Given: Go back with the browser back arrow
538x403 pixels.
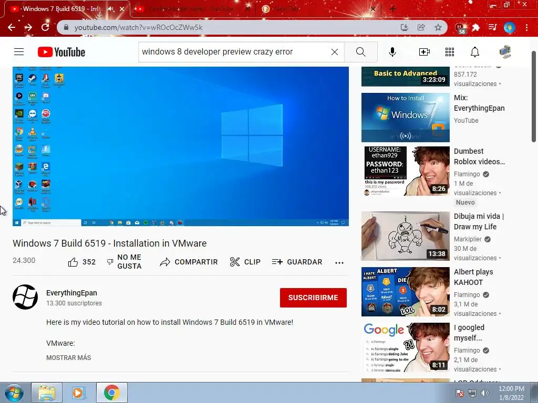Looking at the screenshot, I should (x=12, y=27).
